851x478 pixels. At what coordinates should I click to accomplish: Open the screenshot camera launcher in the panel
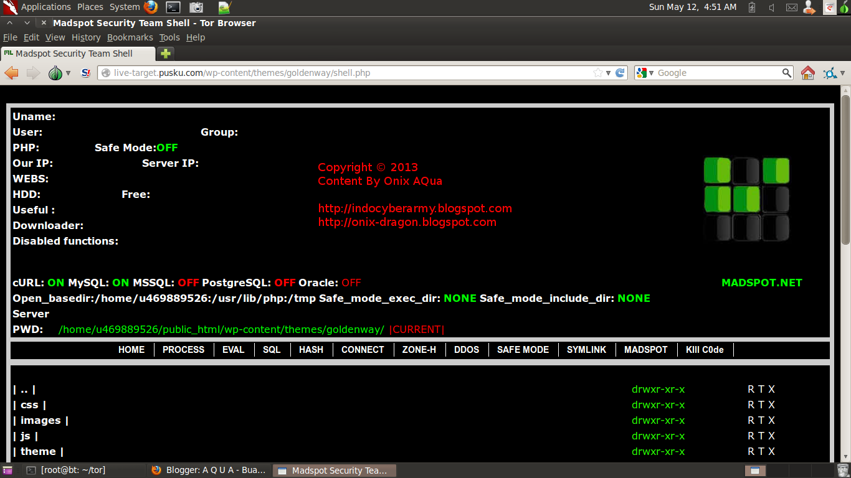[196, 7]
